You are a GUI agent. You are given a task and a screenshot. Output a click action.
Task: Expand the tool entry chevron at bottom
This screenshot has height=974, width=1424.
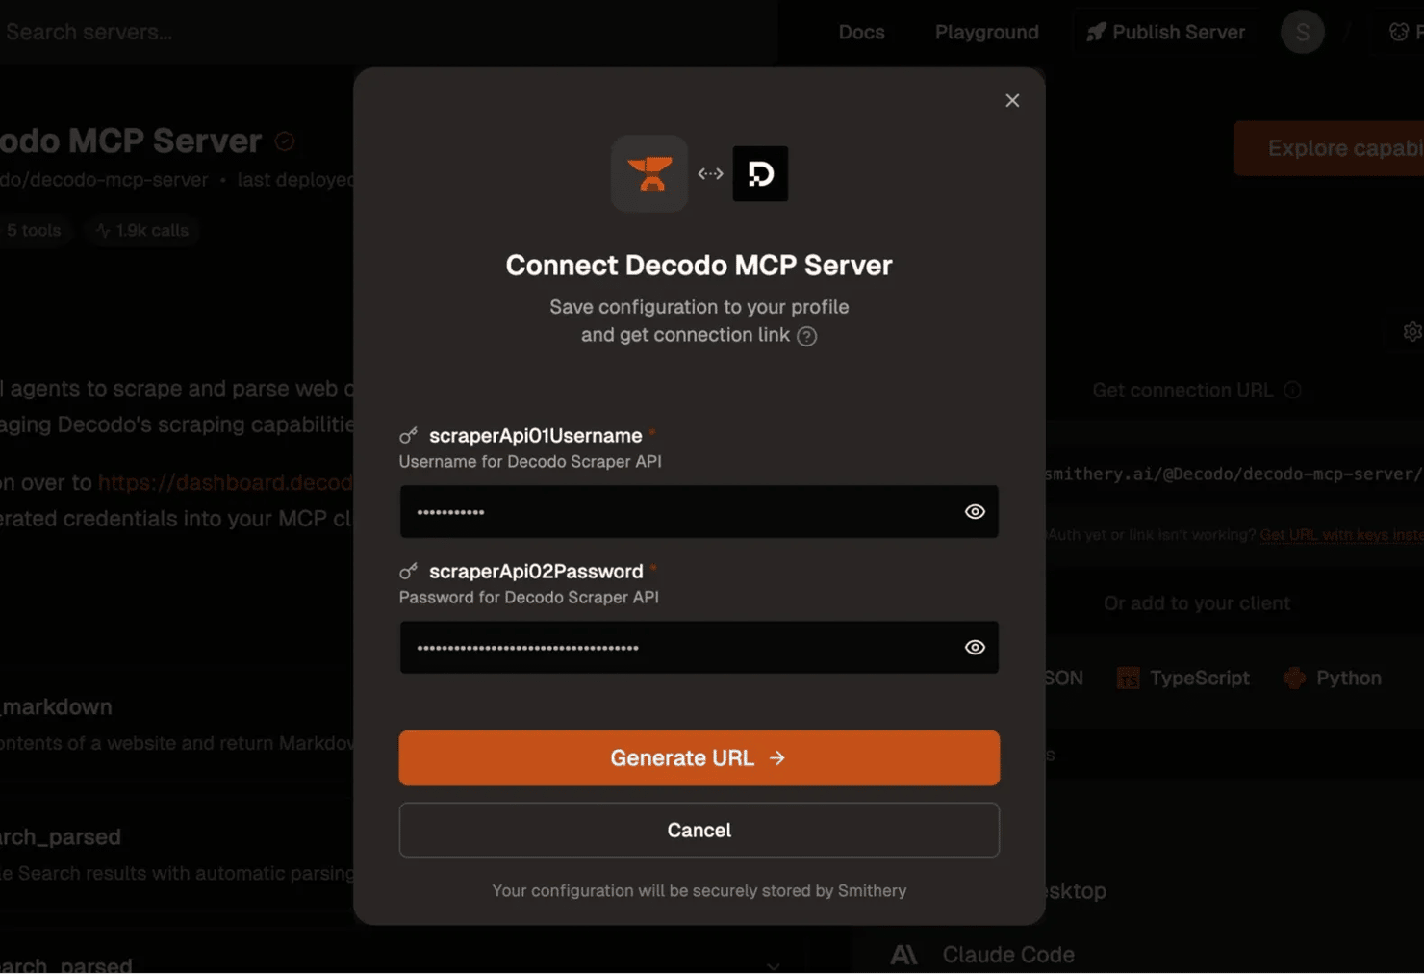[774, 964]
